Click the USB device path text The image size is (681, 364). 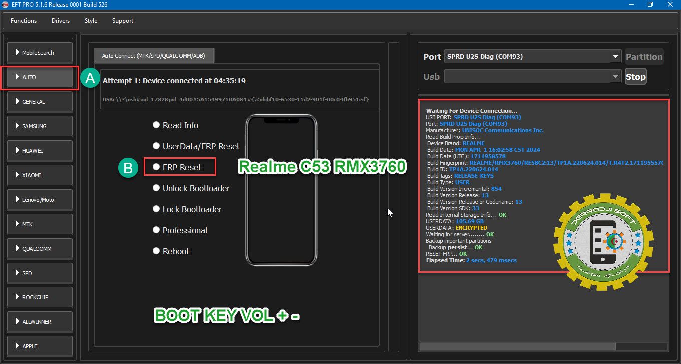pos(235,100)
